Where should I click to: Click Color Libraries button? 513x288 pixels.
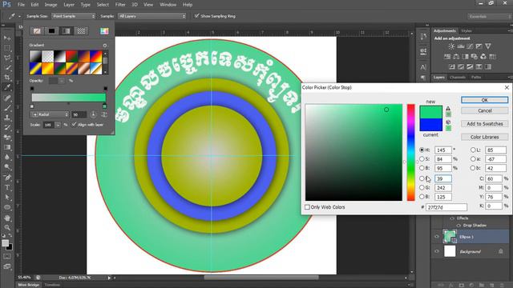[484, 137]
